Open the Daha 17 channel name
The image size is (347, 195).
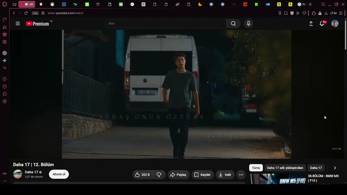coord(31,172)
